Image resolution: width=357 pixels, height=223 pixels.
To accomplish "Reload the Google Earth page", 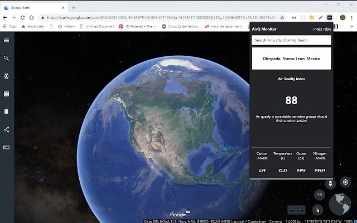I will click(x=22, y=17).
